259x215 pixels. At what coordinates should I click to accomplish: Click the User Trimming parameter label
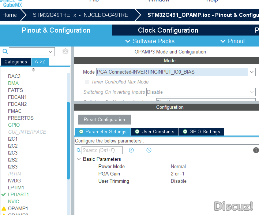pos(114,181)
